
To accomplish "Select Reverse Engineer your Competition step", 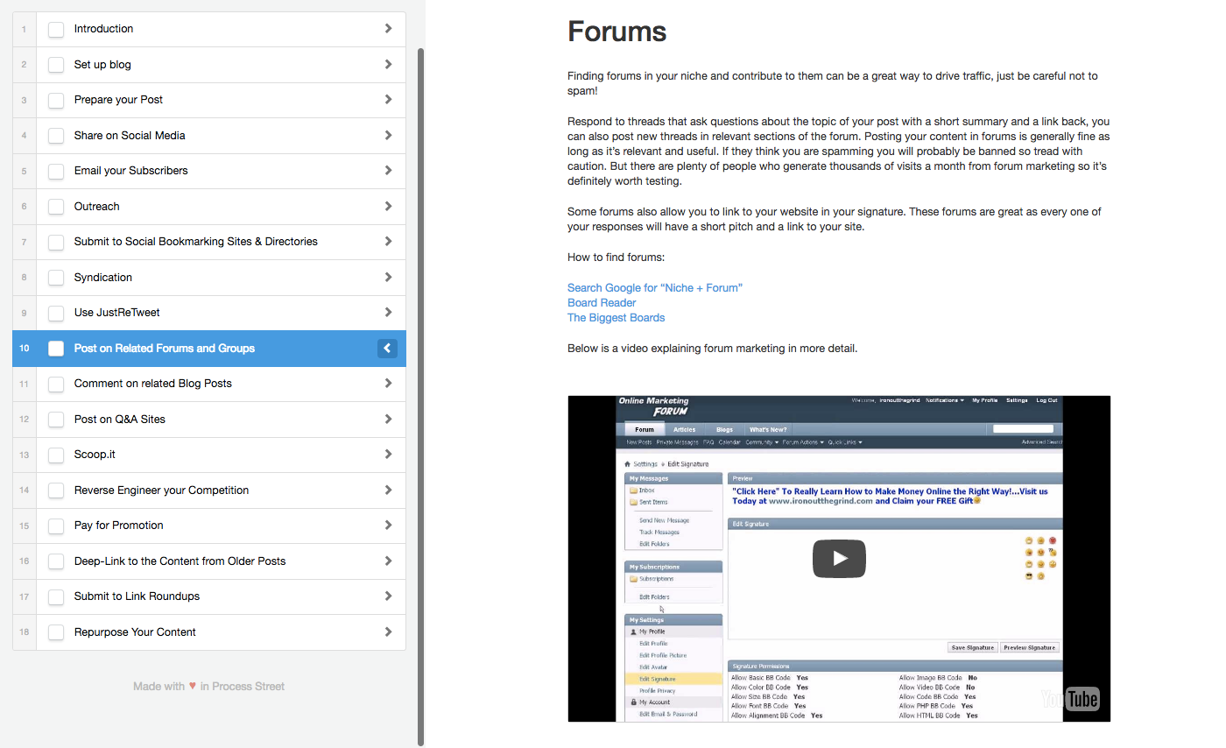I will [x=161, y=490].
